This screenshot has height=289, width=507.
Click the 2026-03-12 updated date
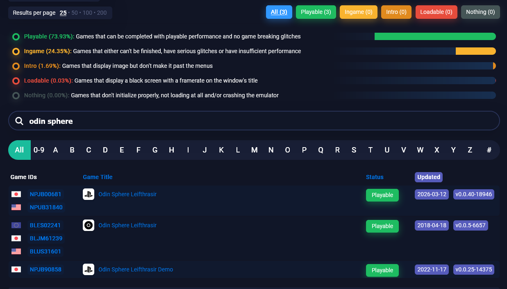(432, 194)
